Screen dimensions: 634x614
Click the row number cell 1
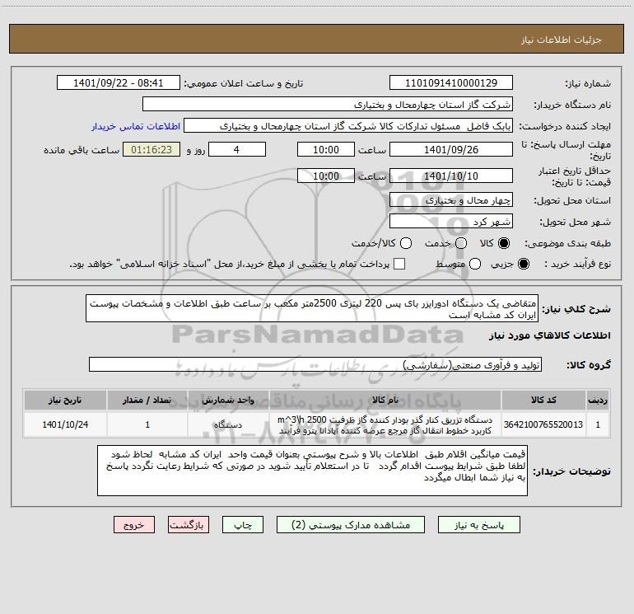click(598, 424)
